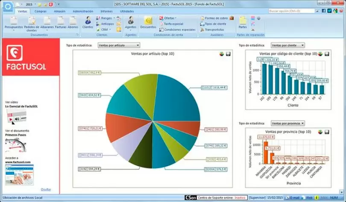Open the Partes de reparación button

pos(243,23)
